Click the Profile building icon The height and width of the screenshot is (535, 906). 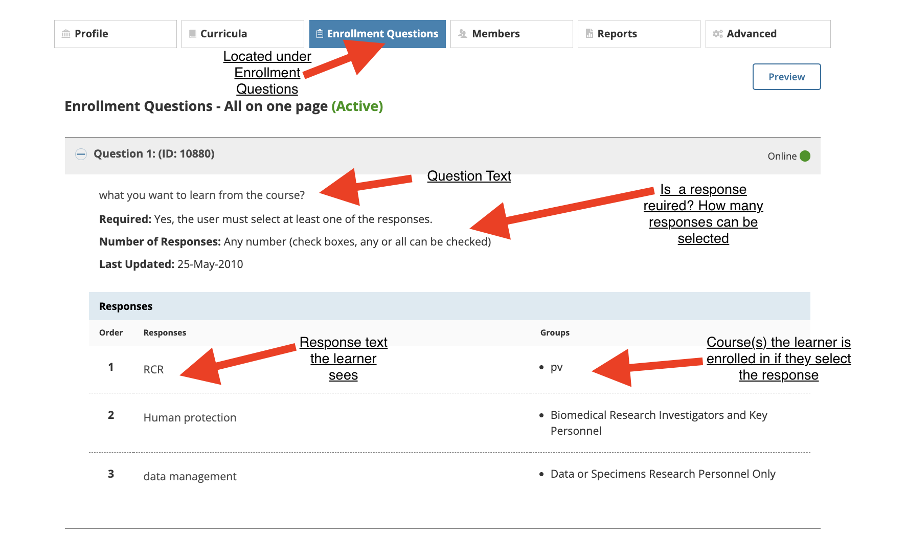(x=66, y=34)
